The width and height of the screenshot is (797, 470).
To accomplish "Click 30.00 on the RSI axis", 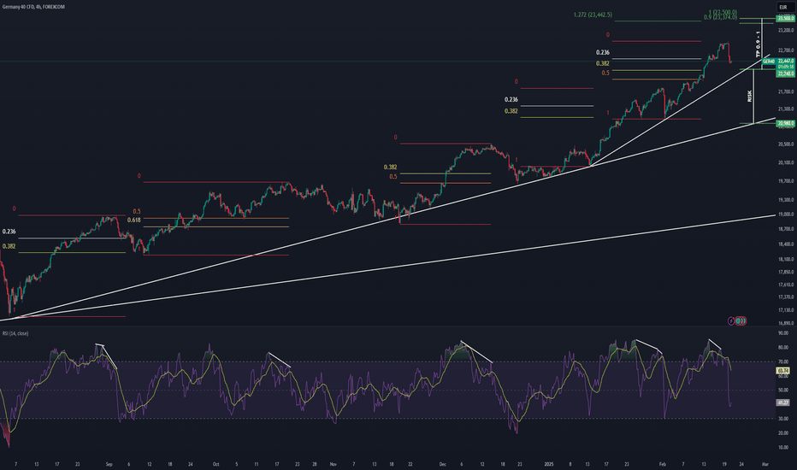I will 783,419.
